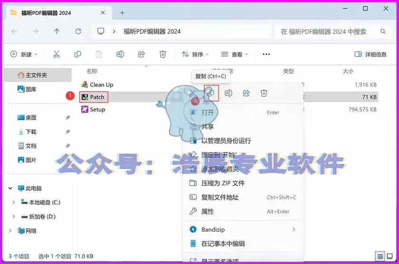Click the 794,575 KB size cell
The image size is (399, 264).
click(362, 110)
